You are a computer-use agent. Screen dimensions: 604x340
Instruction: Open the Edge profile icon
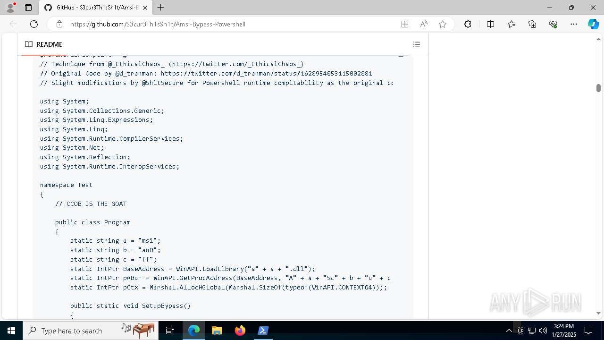(10, 8)
